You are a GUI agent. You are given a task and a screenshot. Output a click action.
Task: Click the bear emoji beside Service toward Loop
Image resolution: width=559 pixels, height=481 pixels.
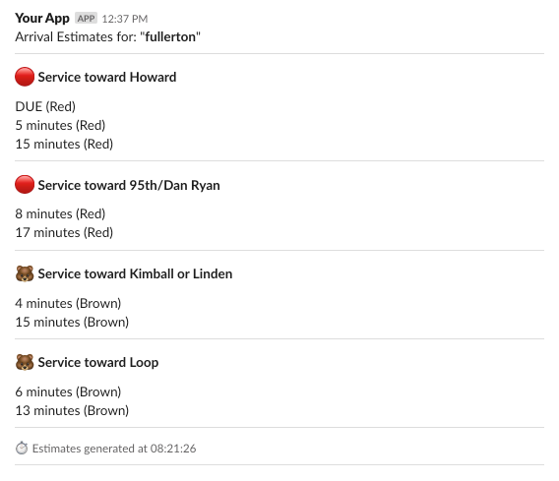coord(25,362)
